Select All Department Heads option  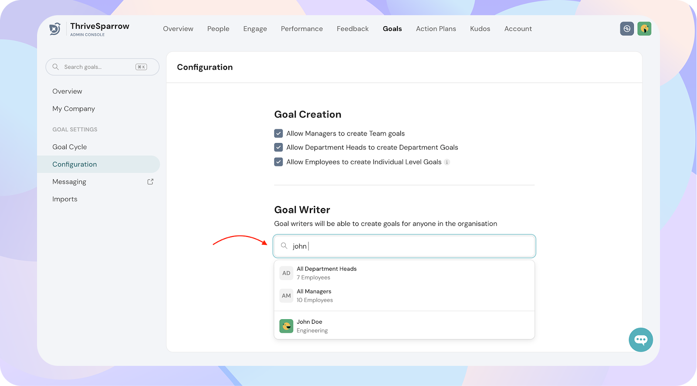(x=404, y=273)
